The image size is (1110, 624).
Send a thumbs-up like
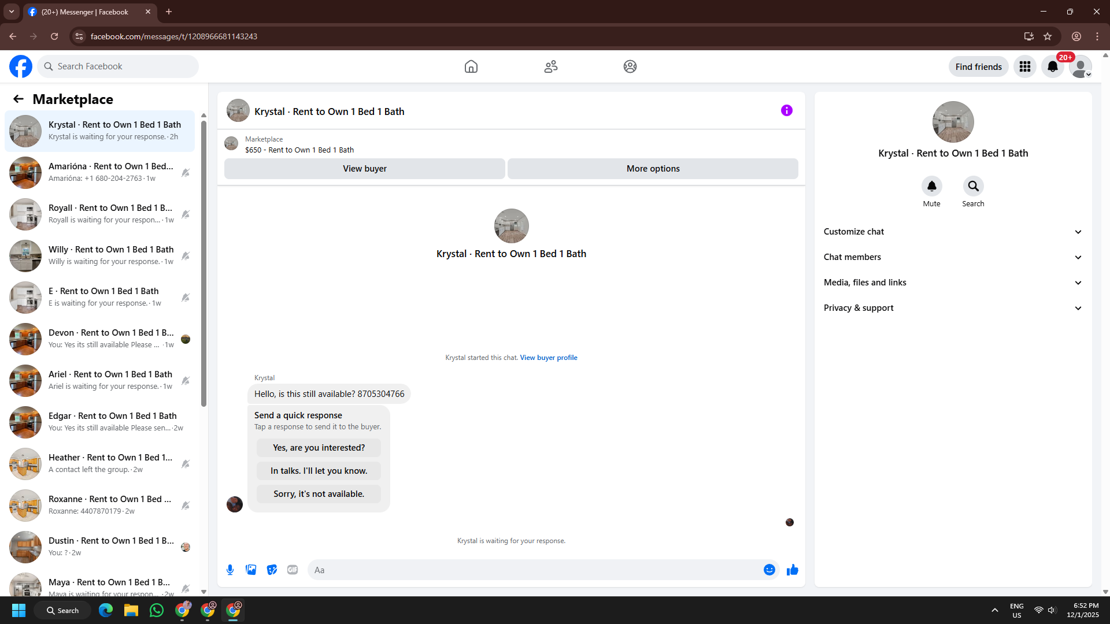(x=793, y=570)
